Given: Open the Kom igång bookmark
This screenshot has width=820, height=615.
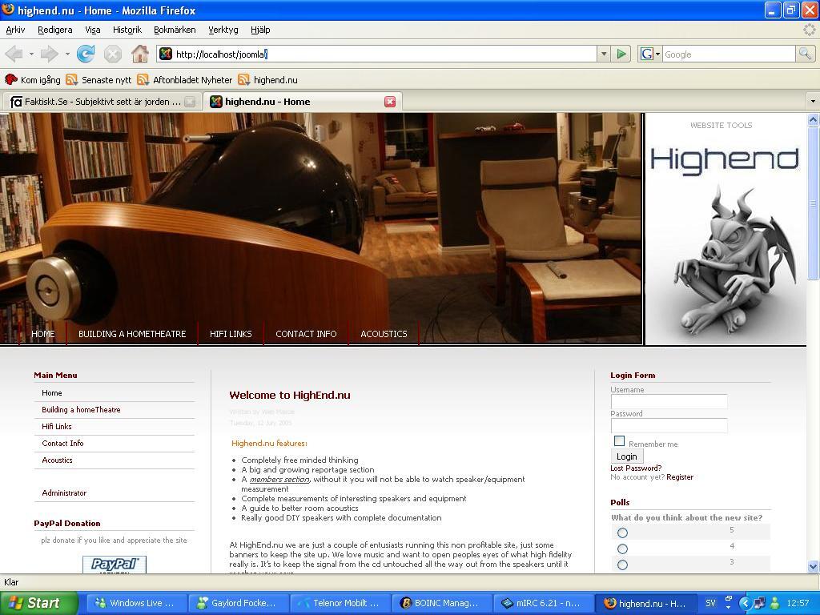Looking at the screenshot, I should [x=32, y=80].
